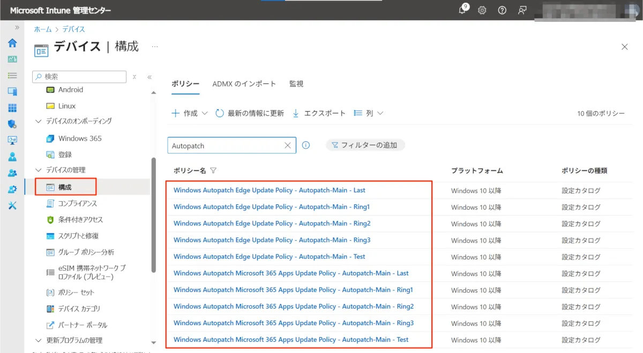The image size is (643, 353).
Task: Collapse the デバイスの管理 section
Action: [39, 170]
